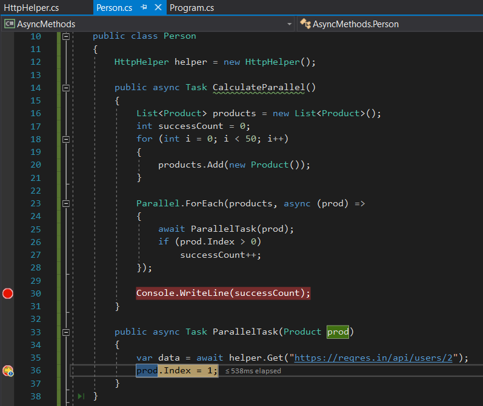
Task: Collapse the for loop at line 18
Action: coord(66,139)
